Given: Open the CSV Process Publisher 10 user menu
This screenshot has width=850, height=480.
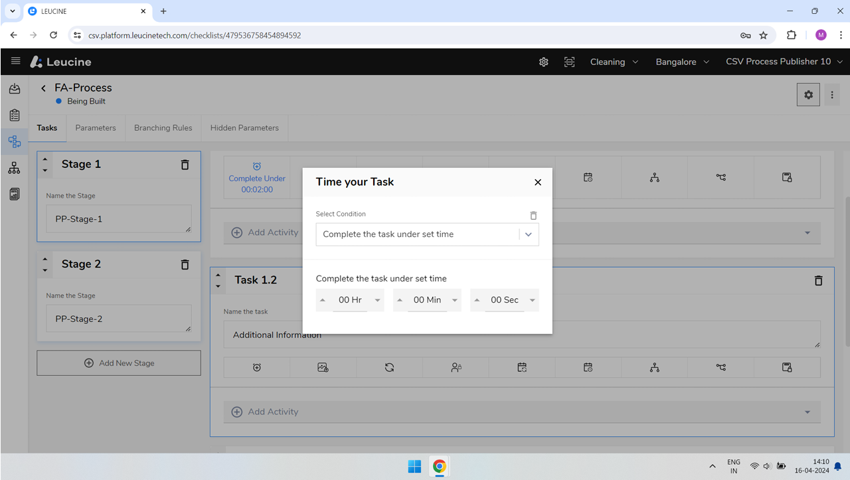Looking at the screenshot, I should click(x=784, y=62).
